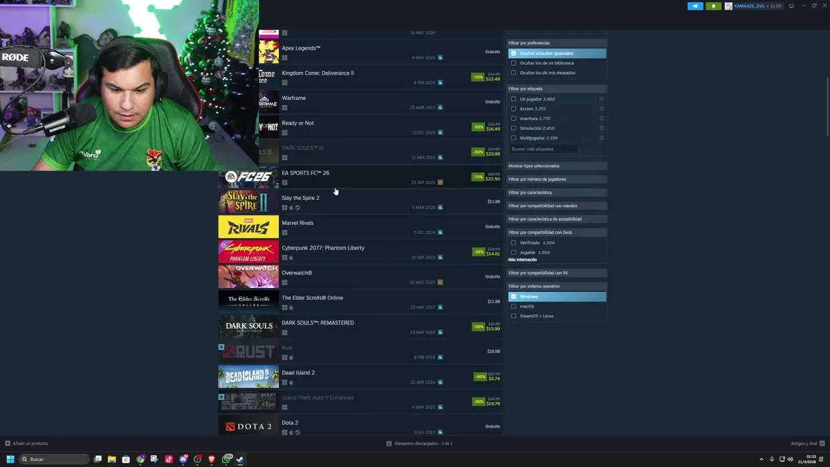
Task: Collapse the Filtrar por etiqueta section
Action: coord(557,89)
